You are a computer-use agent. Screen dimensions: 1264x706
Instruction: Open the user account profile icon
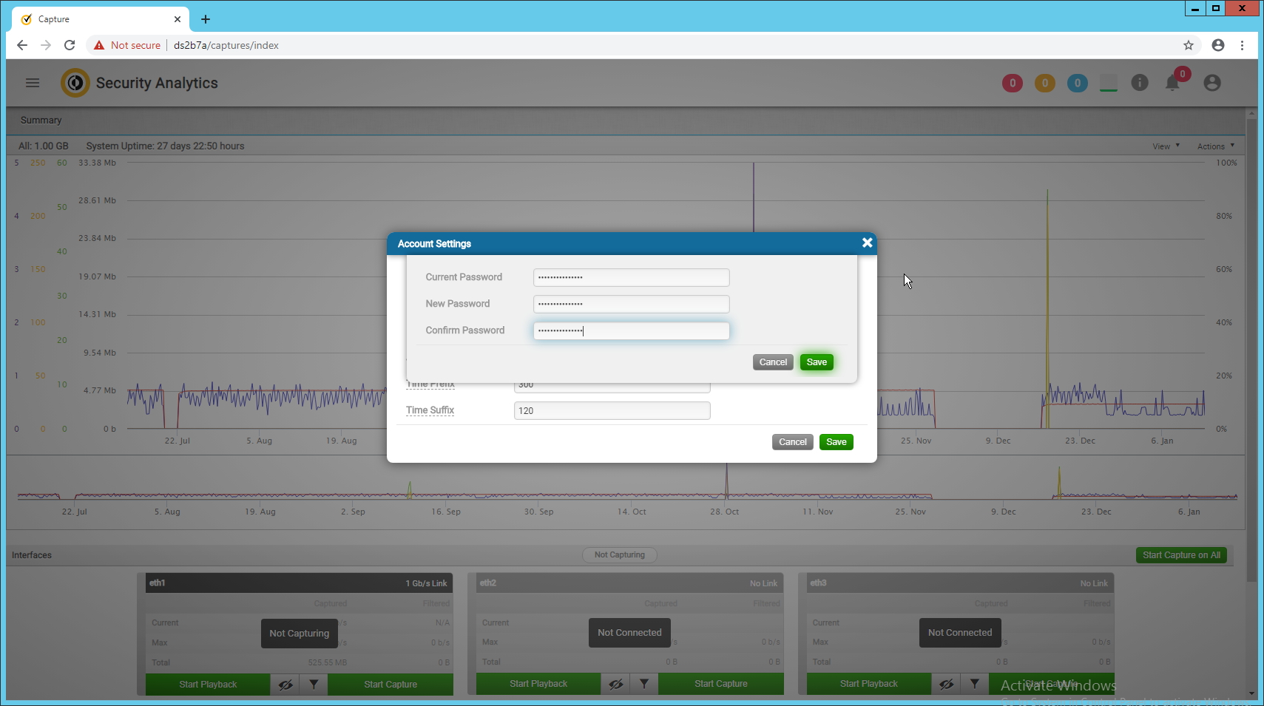[1211, 83]
